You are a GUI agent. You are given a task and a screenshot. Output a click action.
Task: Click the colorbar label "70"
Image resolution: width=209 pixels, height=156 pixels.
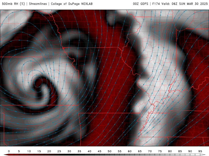(150, 151)
